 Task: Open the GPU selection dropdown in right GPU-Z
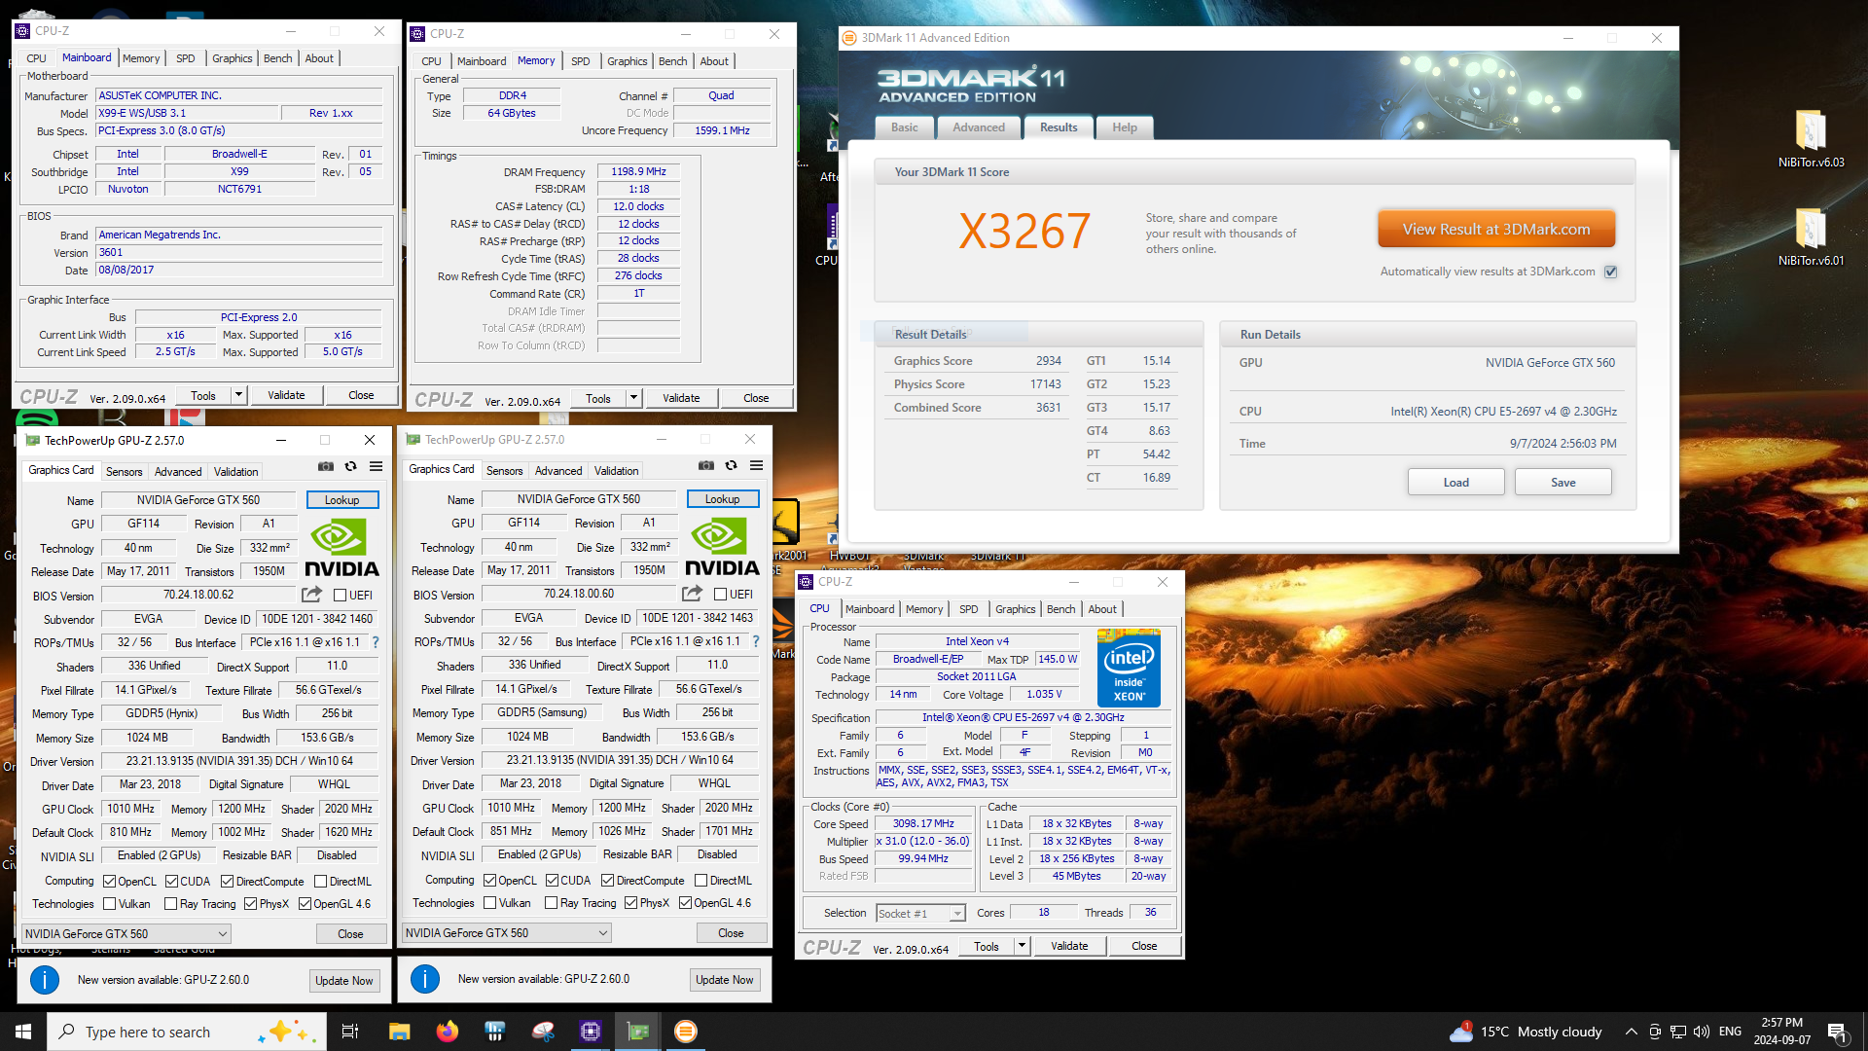[507, 933]
